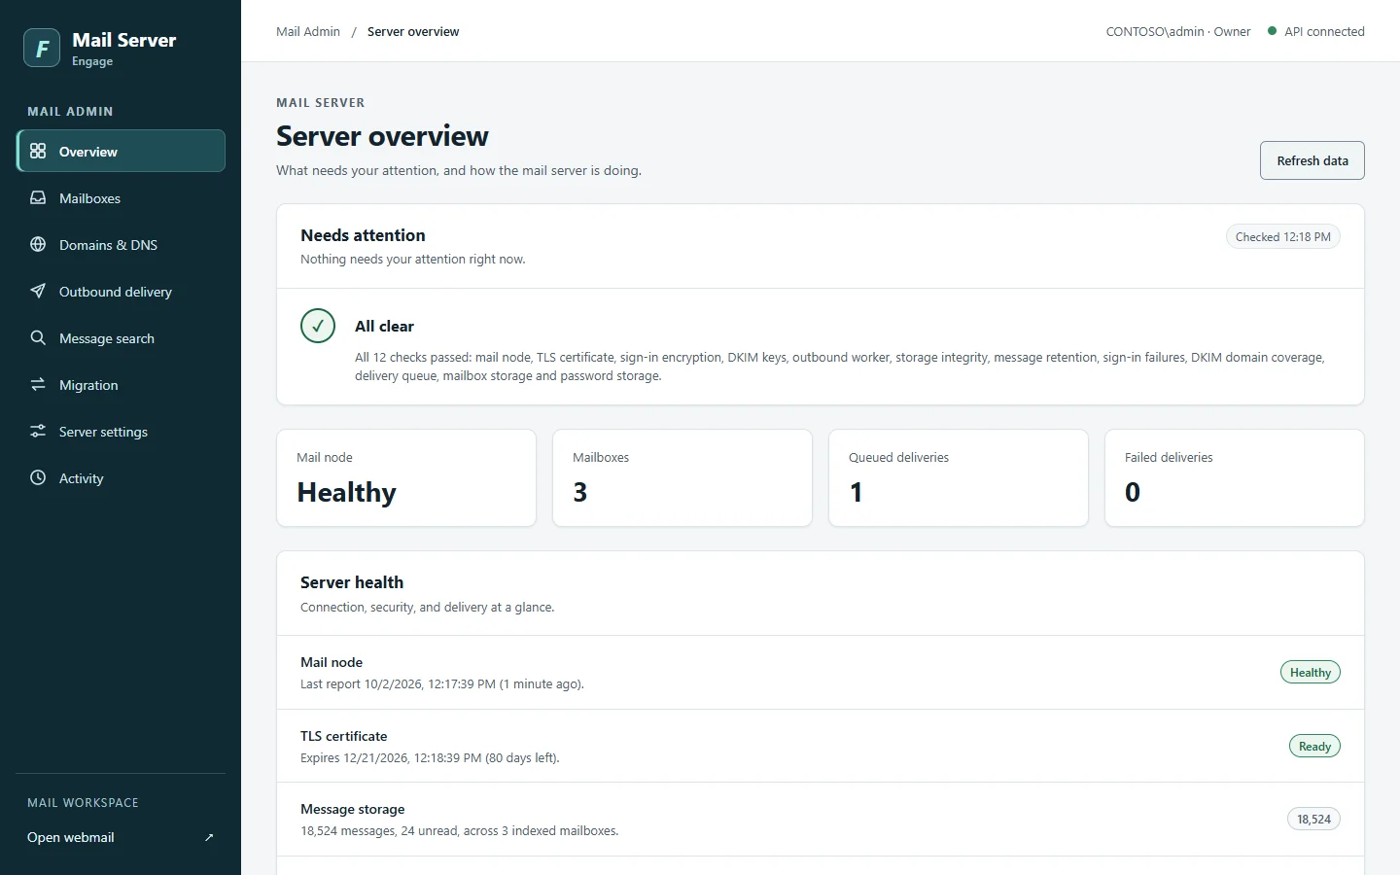Click the Overview grid icon

[x=38, y=151]
